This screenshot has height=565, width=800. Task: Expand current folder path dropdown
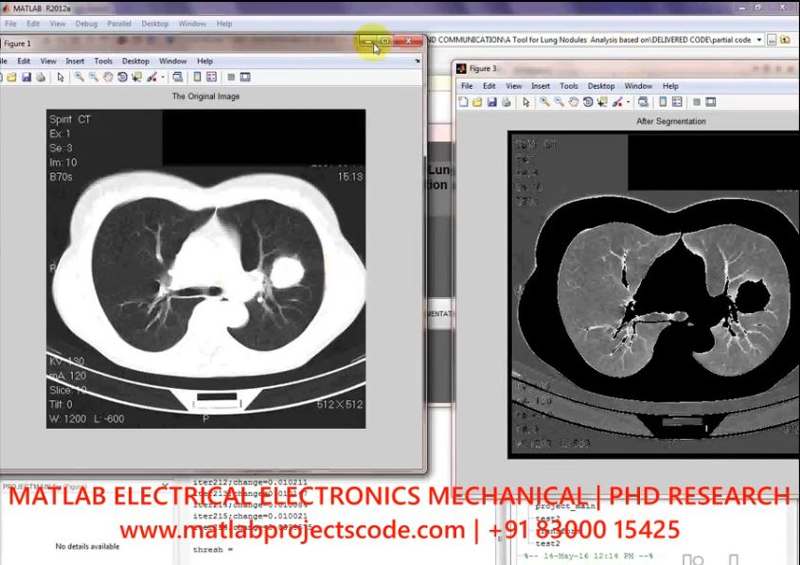tap(759, 40)
